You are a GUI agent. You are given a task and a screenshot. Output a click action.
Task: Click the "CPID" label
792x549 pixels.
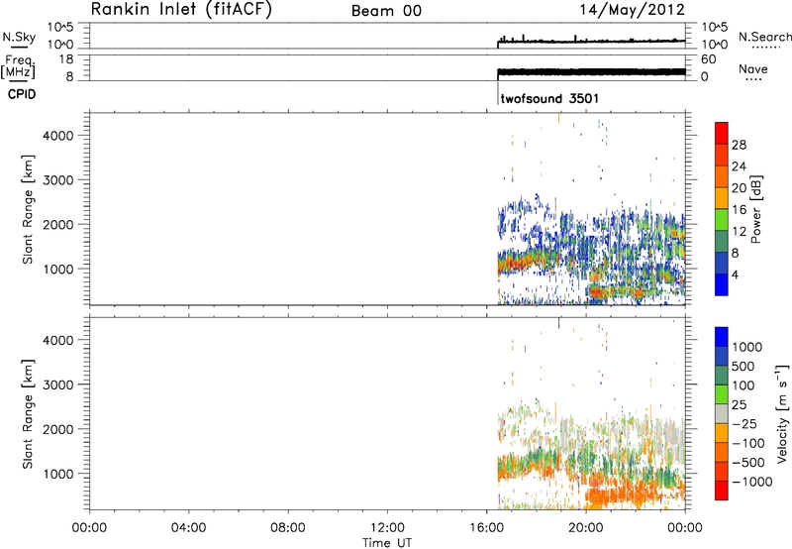tap(21, 94)
